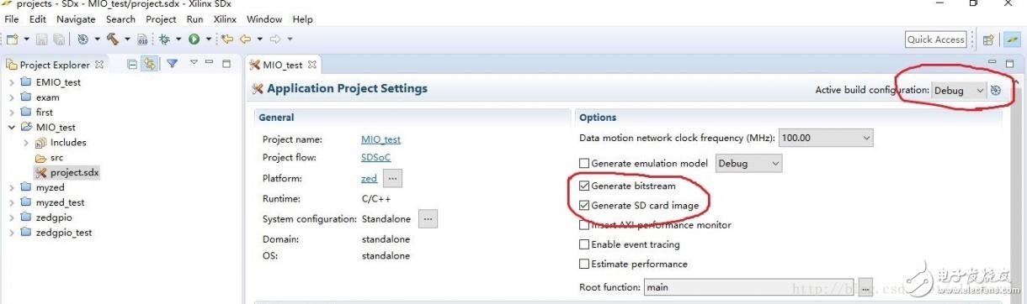This screenshot has height=304, width=1027.
Task: Toggle Link with Editor in Project Explorer
Action: click(149, 64)
